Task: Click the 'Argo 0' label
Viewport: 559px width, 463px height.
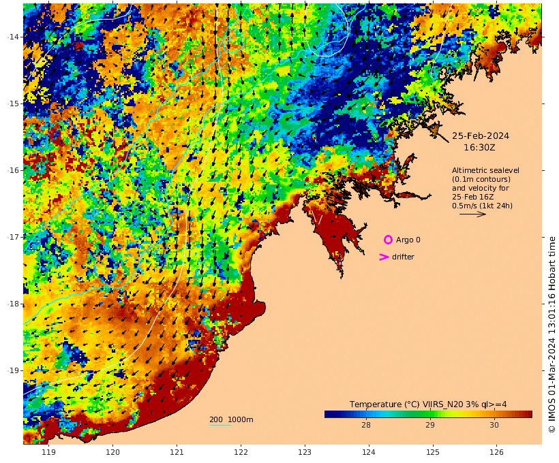Action: [x=408, y=240]
